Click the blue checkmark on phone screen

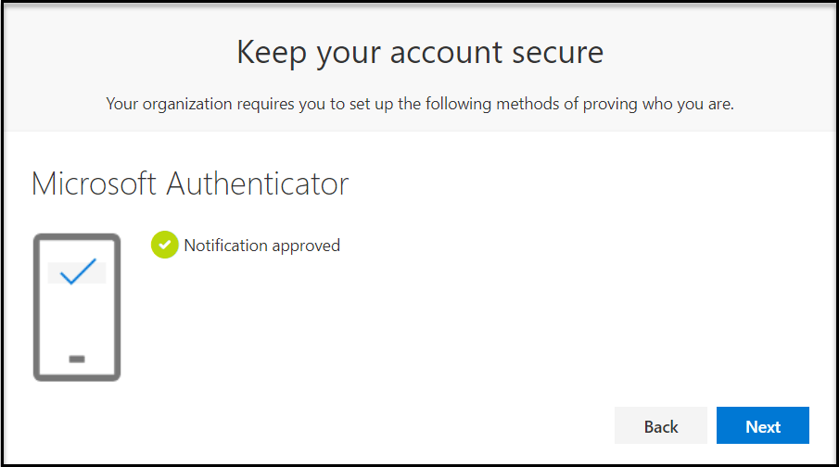click(78, 271)
